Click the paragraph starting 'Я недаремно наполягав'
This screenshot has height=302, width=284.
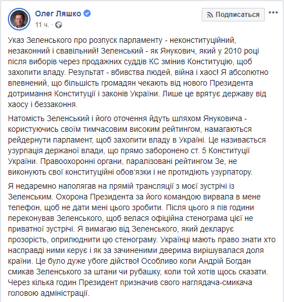pyautogui.click(x=142, y=239)
